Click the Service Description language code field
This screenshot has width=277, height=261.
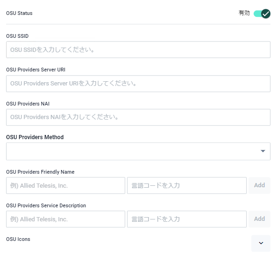[x=187, y=219]
